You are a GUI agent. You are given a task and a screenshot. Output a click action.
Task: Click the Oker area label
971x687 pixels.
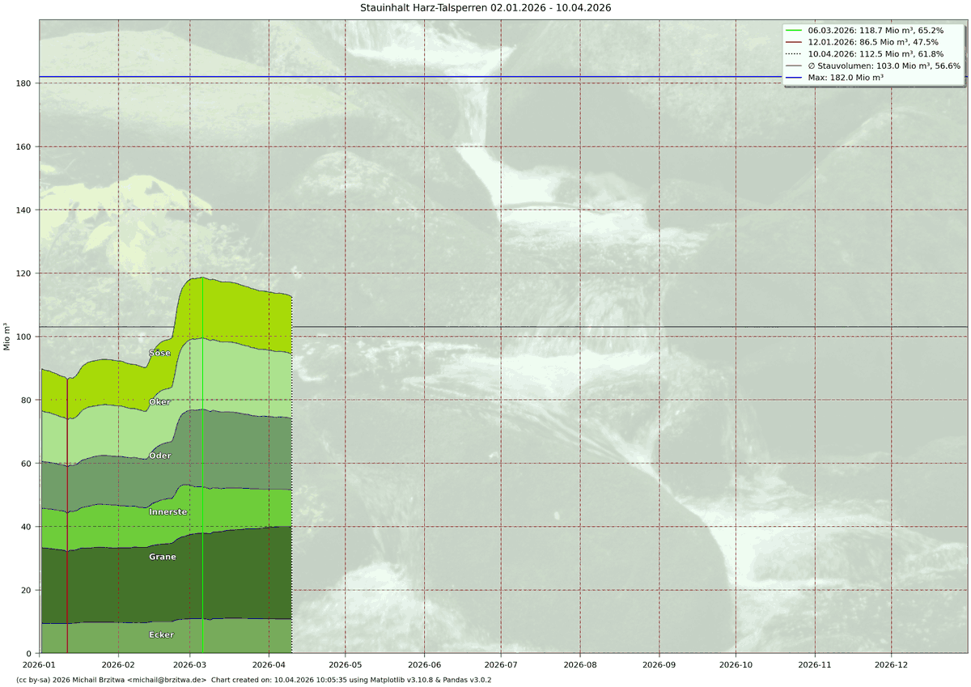[x=159, y=401]
